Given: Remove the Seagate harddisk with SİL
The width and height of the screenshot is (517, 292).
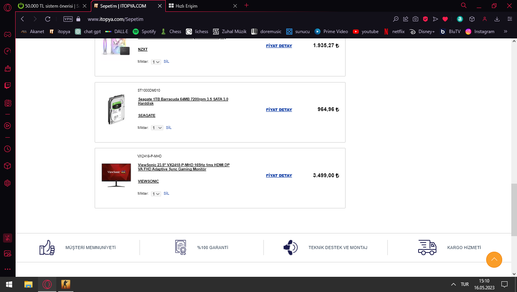Looking at the screenshot, I should tap(169, 128).
